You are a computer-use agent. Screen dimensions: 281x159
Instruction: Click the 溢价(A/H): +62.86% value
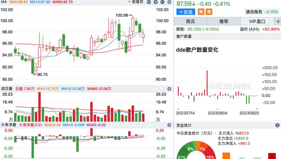260,29
